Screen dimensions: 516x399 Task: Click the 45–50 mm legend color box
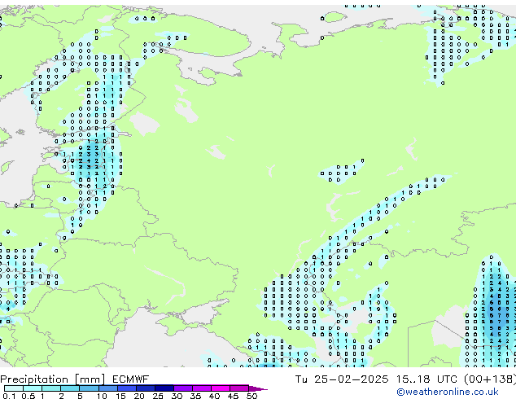[x=239, y=388]
